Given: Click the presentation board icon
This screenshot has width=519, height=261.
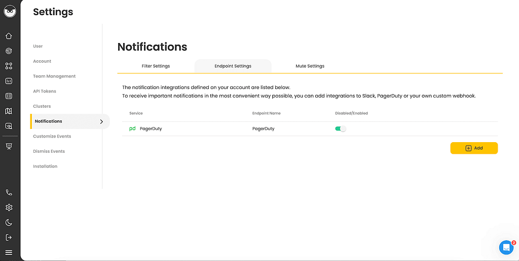Looking at the screenshot, I should [9, 146].
